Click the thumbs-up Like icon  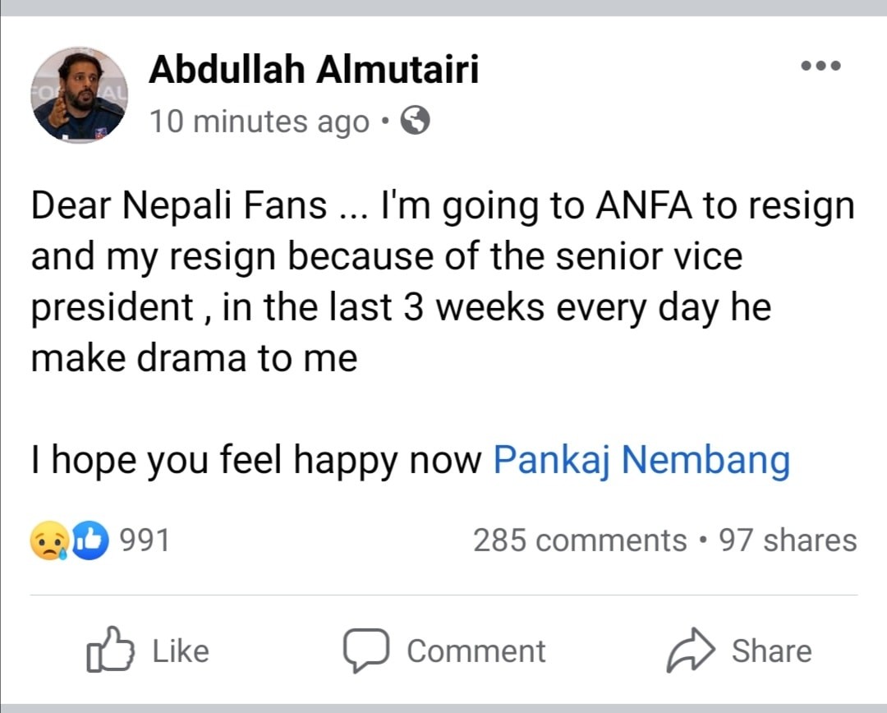(x=110, y=649)
